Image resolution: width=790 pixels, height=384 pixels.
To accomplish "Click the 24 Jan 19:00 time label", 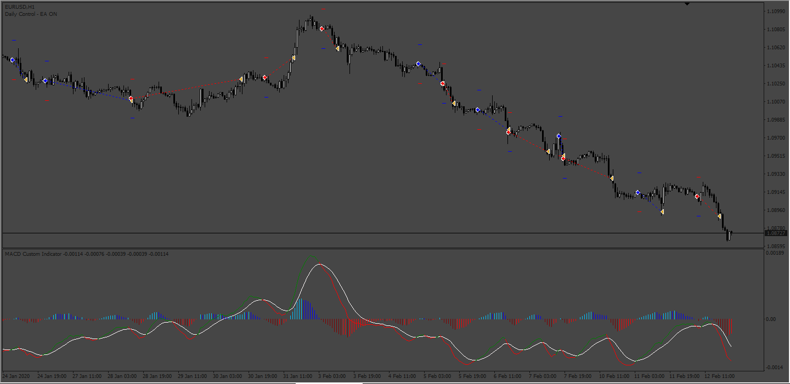I will tap(52, 377).
